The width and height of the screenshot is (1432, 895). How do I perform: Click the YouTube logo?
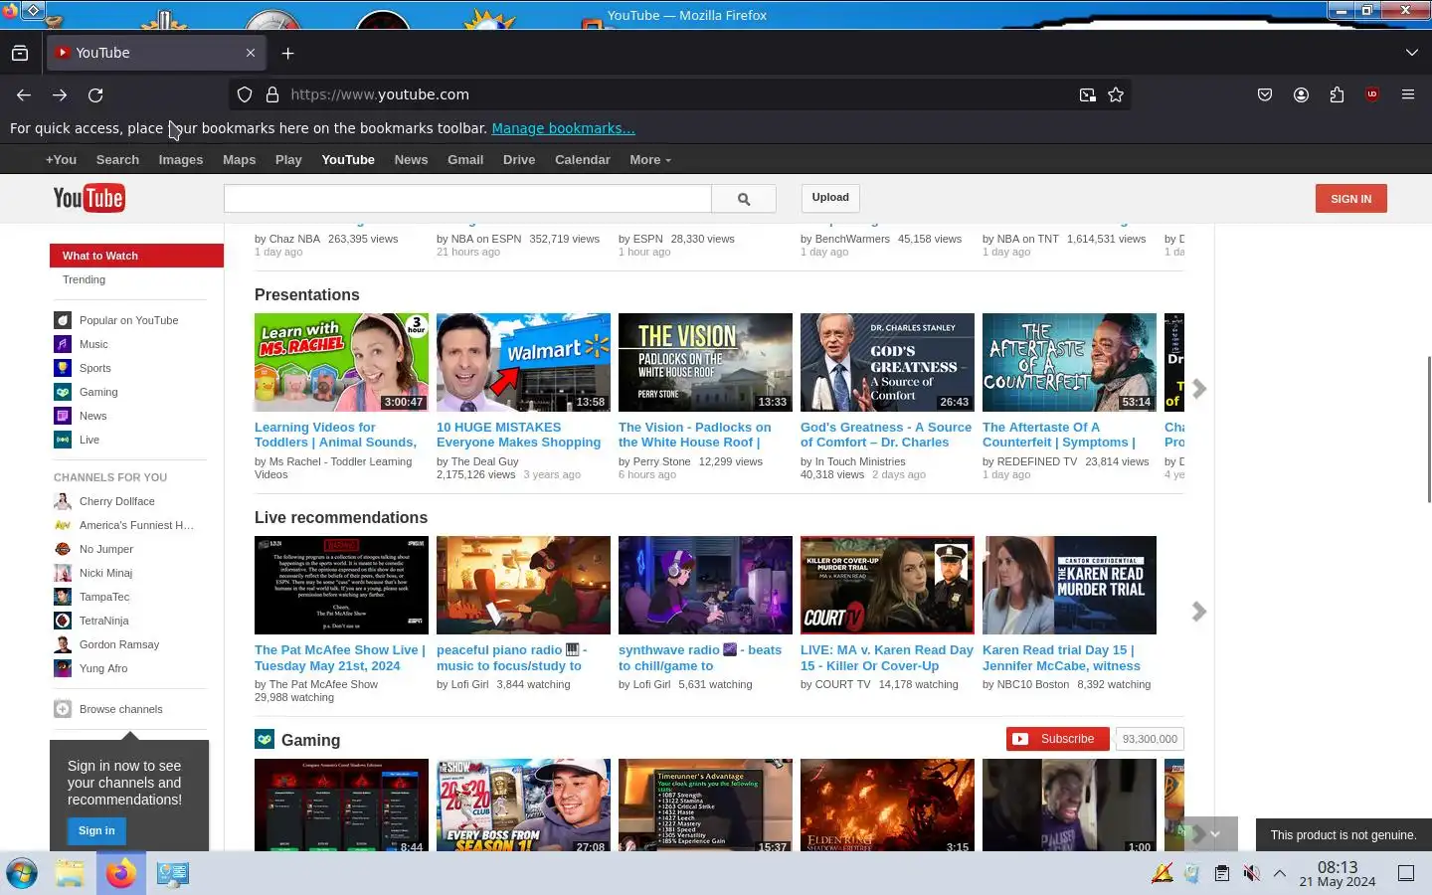coord(89,198)
